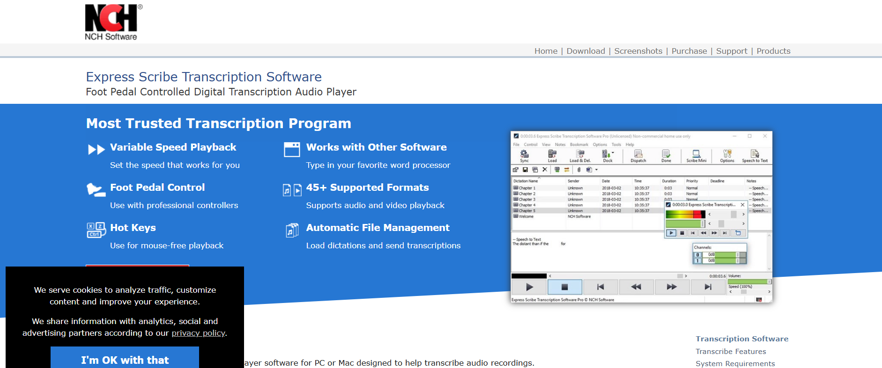Screen dimensions: 882x368
Task: Click 'Type in your favorite word processor' text
Action: tap(378, 165)
